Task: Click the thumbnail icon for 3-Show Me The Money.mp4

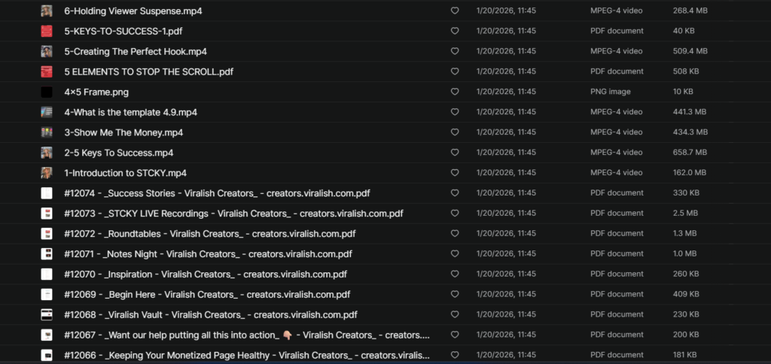Action: (47, 132)
